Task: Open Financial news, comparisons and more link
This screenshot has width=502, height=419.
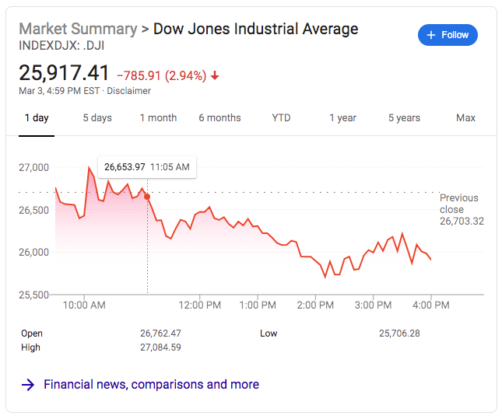Action: click(x=151, y=385)
